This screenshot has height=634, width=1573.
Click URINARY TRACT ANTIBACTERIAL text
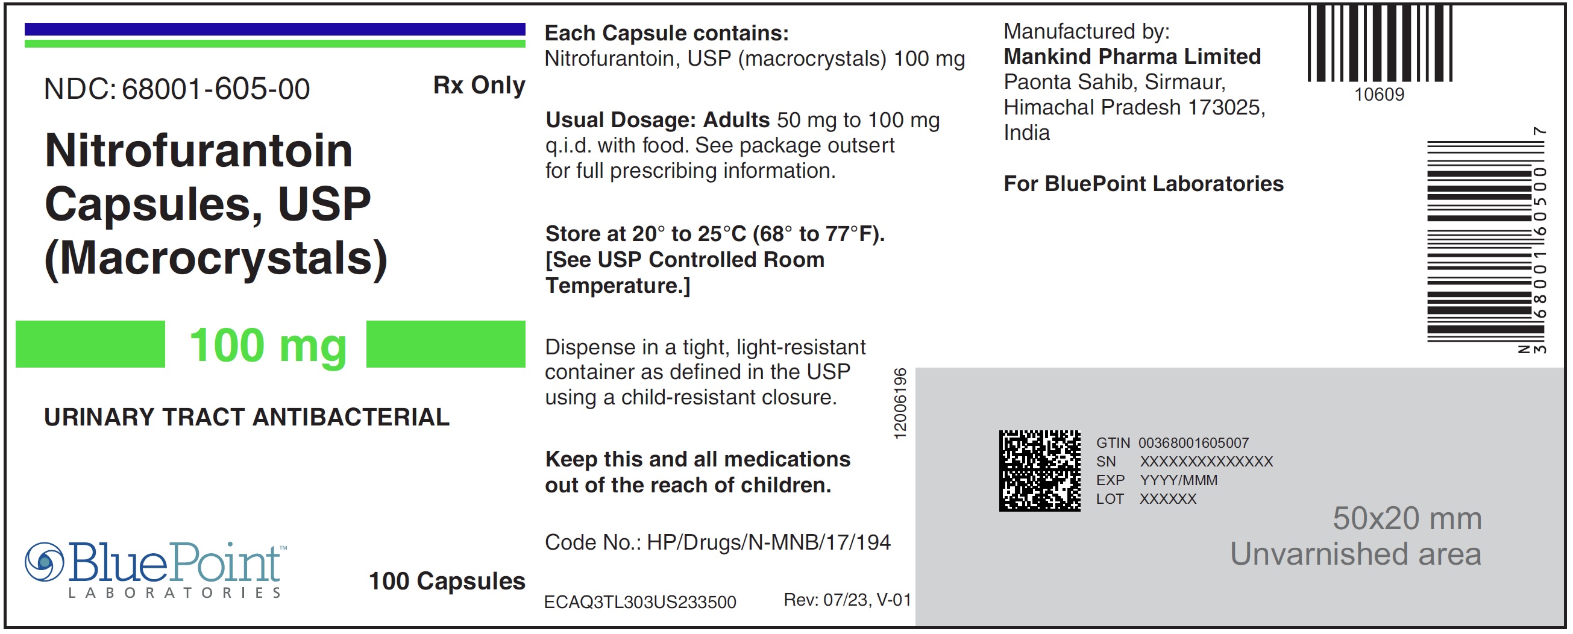(246, 417)
